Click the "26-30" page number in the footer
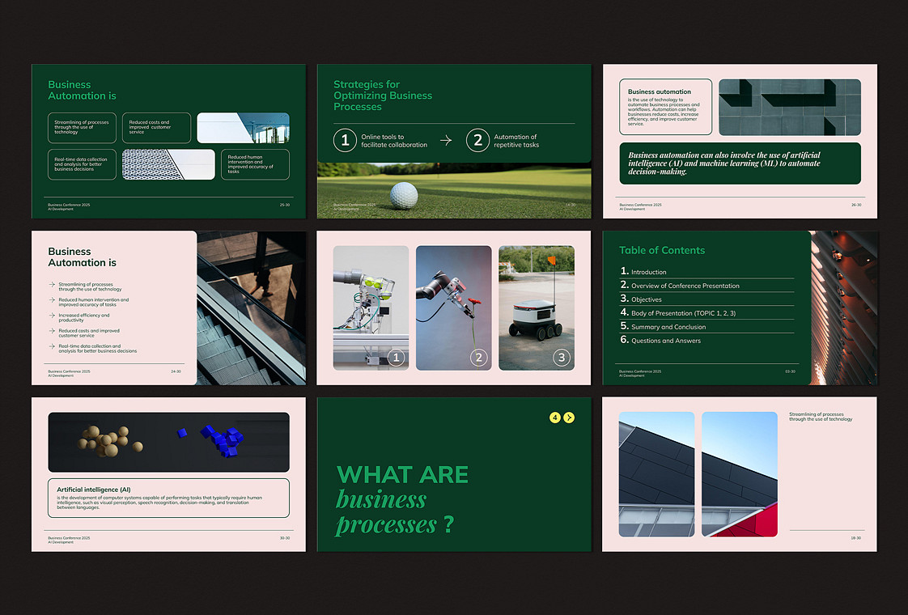The height and width of the screenshot is (615, 908). pos(856,205)
